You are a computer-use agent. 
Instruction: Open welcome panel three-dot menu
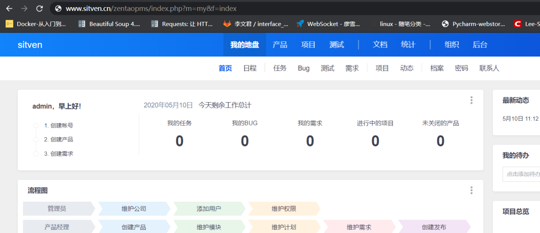pyautogui.click(x=471, y=100)
